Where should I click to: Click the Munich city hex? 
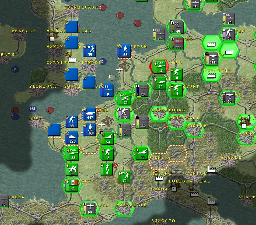[x=194, y=130]
